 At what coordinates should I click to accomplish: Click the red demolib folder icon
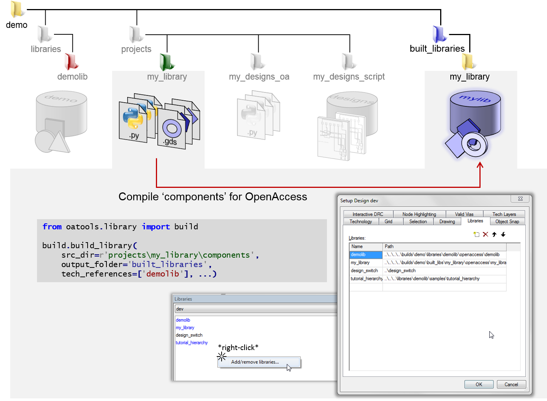point(72,61)
